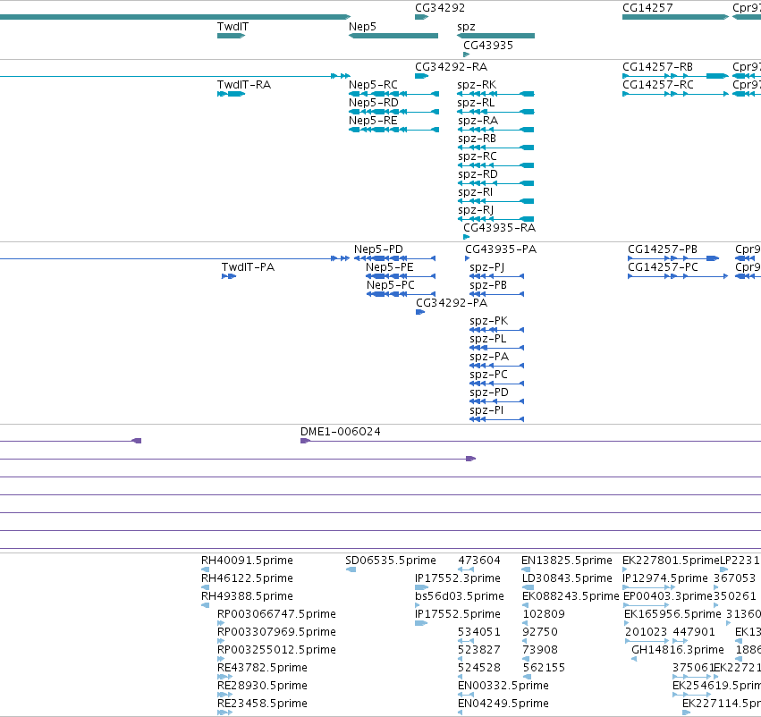761x717 pixels.
Task: Click the RP003255012.5prime EST label
Action: [x=276, y=650]
